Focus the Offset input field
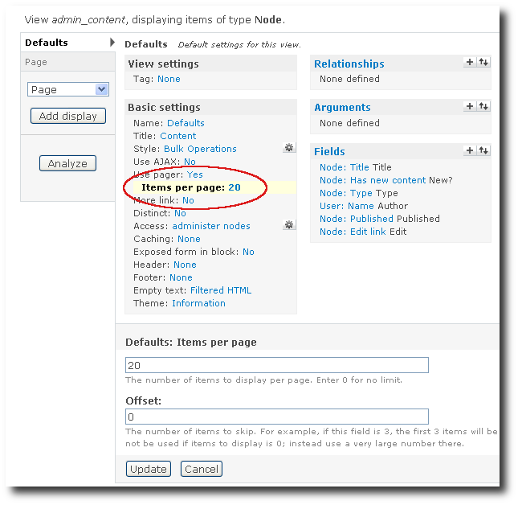This screenshot has width=518, height=505. 277,417
